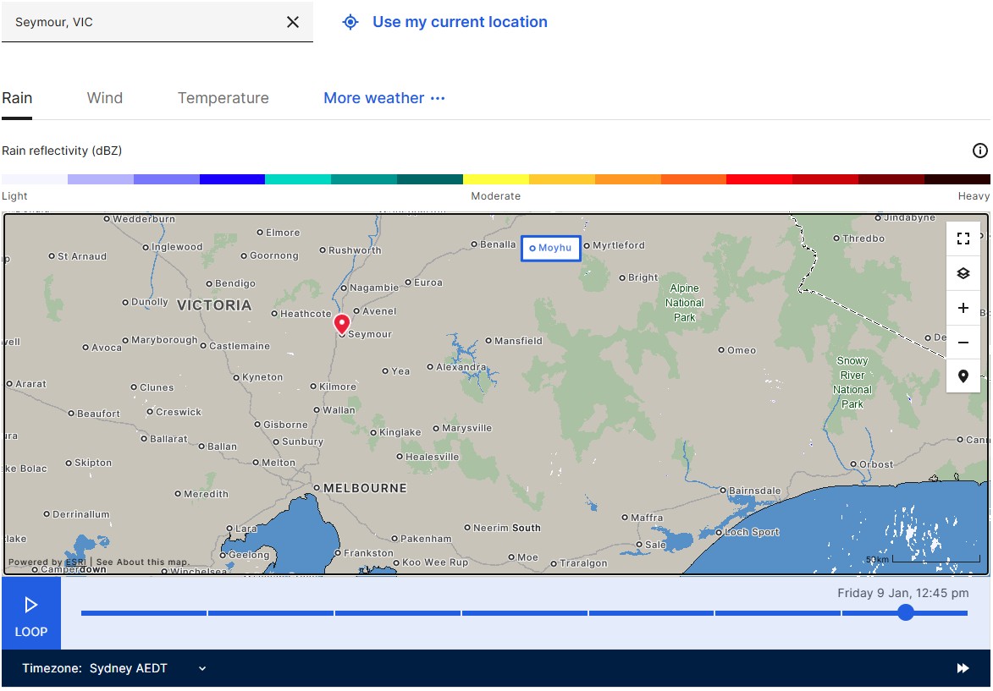Image resolution: width=993 pixels, height=691 pixels.
Task: Skip forward with the fast-forward icon
Action: pos(963,668)
